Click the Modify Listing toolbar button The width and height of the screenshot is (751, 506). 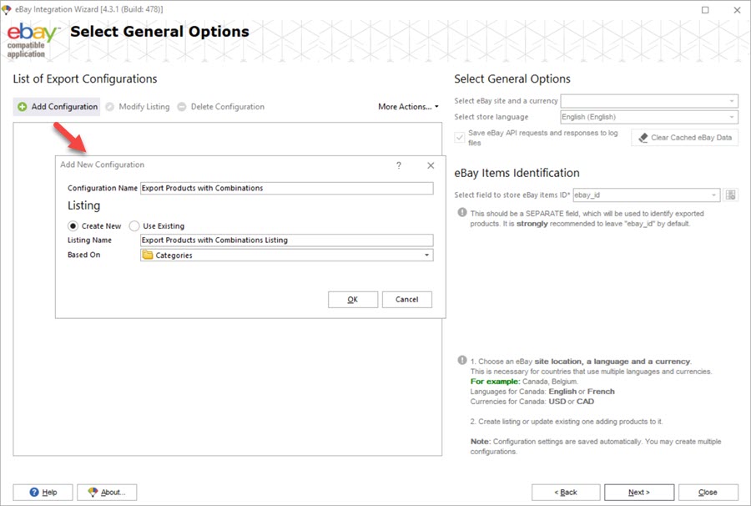(138, 107)
